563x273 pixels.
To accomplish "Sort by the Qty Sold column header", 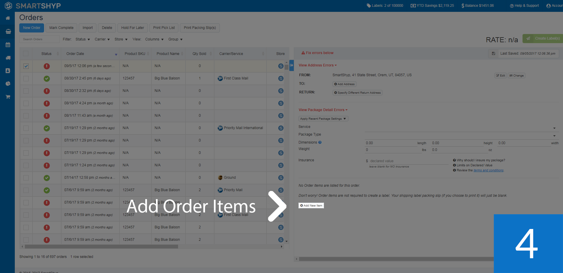I will click(x=199, y=54).
